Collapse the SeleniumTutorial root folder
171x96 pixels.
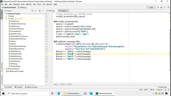pyautogui.click(x=4, y=14)
